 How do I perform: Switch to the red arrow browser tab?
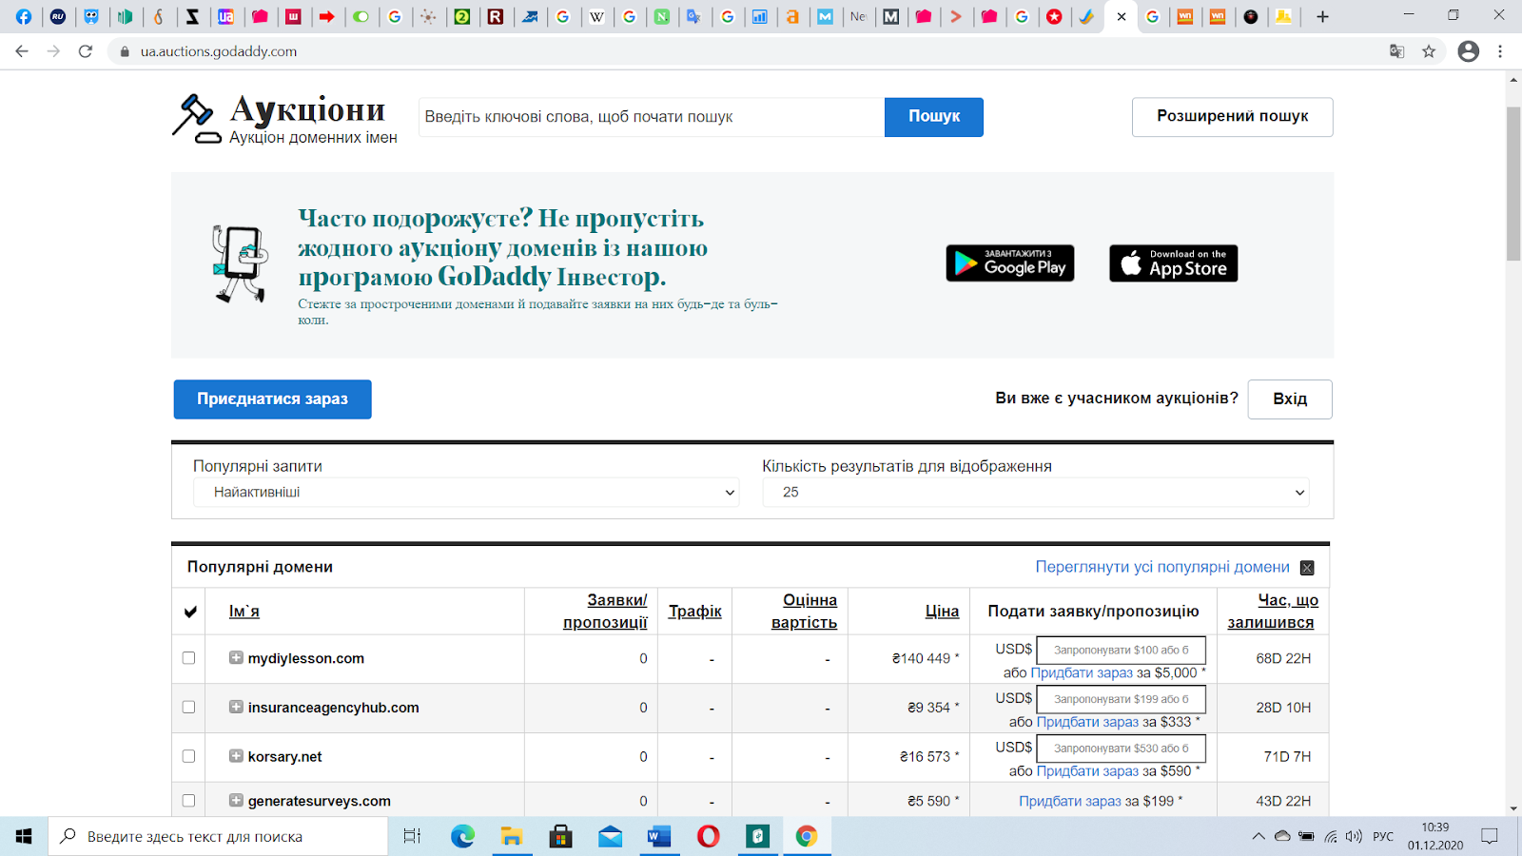[326, 16]
